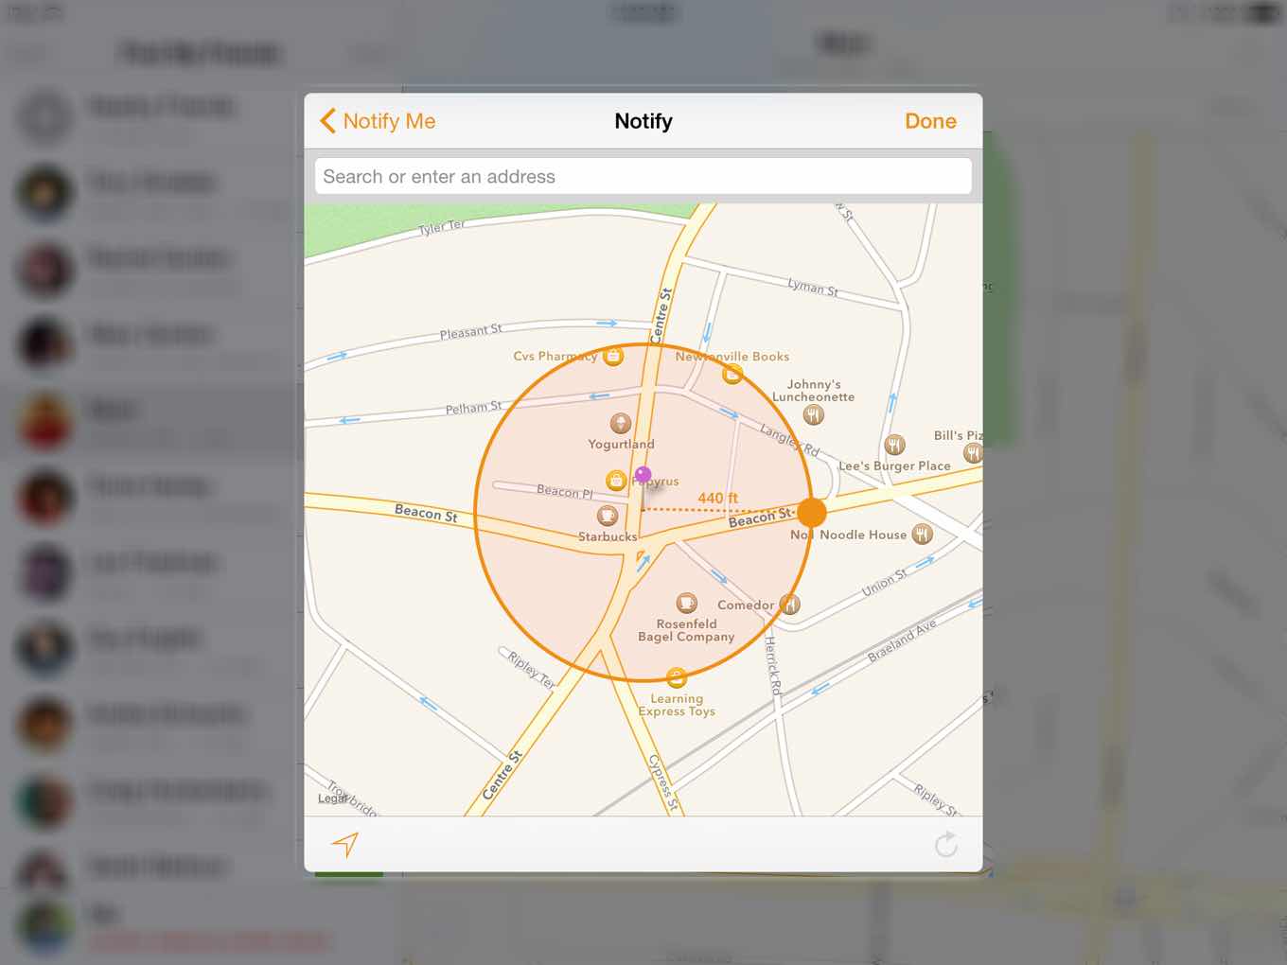Tap the Pleasant St street label
The image size is (1287, 965).
coord(470,331)
